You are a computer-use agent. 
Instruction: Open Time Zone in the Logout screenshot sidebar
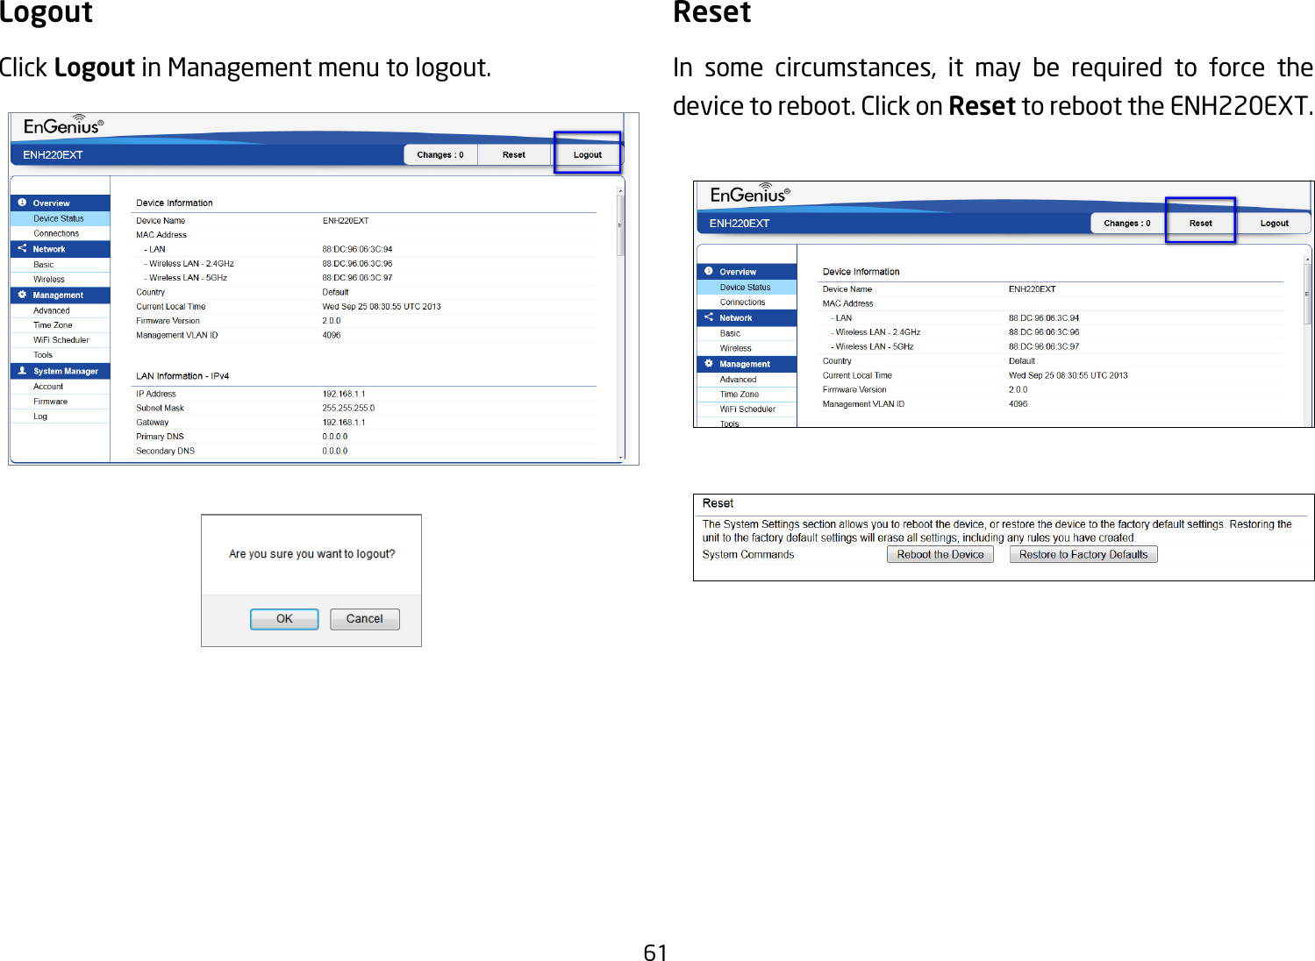60,324
